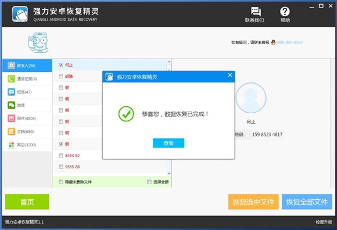Click the 查看 button in dialog
337x230 pixels.
pyautogui.click(x=168, y=143)
